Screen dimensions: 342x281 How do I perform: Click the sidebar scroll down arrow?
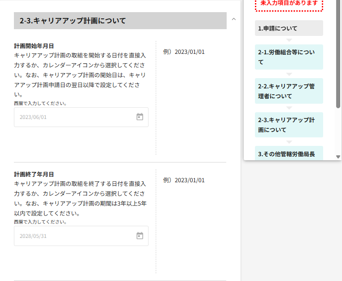(338, 157)
